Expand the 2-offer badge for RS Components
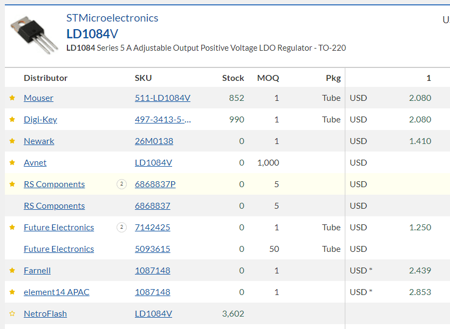This screenshot has width=450, height=329. point(122,184)
